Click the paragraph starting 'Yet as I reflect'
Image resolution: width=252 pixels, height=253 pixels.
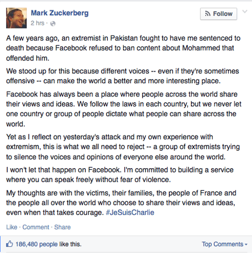tap(123, 147)
